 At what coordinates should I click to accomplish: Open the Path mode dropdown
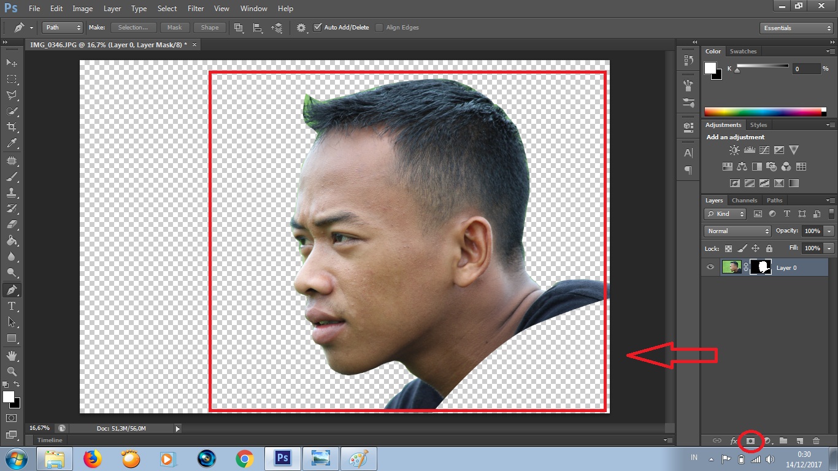(61, 27)
